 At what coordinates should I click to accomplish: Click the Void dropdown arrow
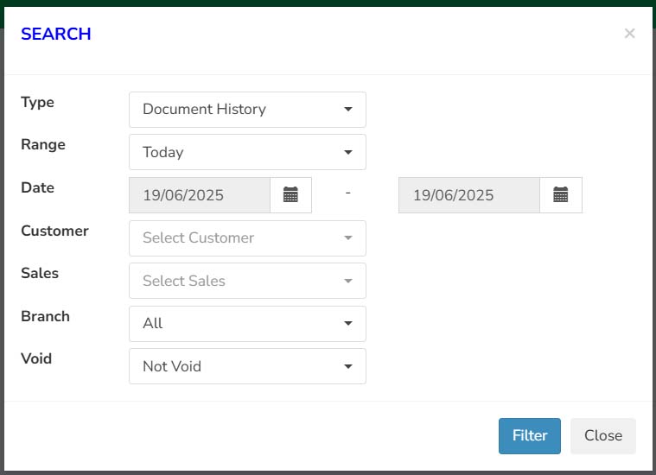click(348, 366)
